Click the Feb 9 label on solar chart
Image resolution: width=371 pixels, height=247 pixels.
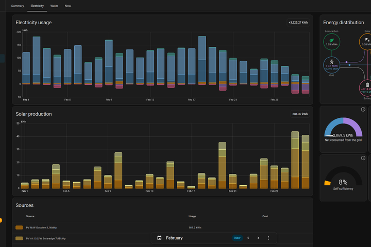pyautogui.click(x=108, y=191)
